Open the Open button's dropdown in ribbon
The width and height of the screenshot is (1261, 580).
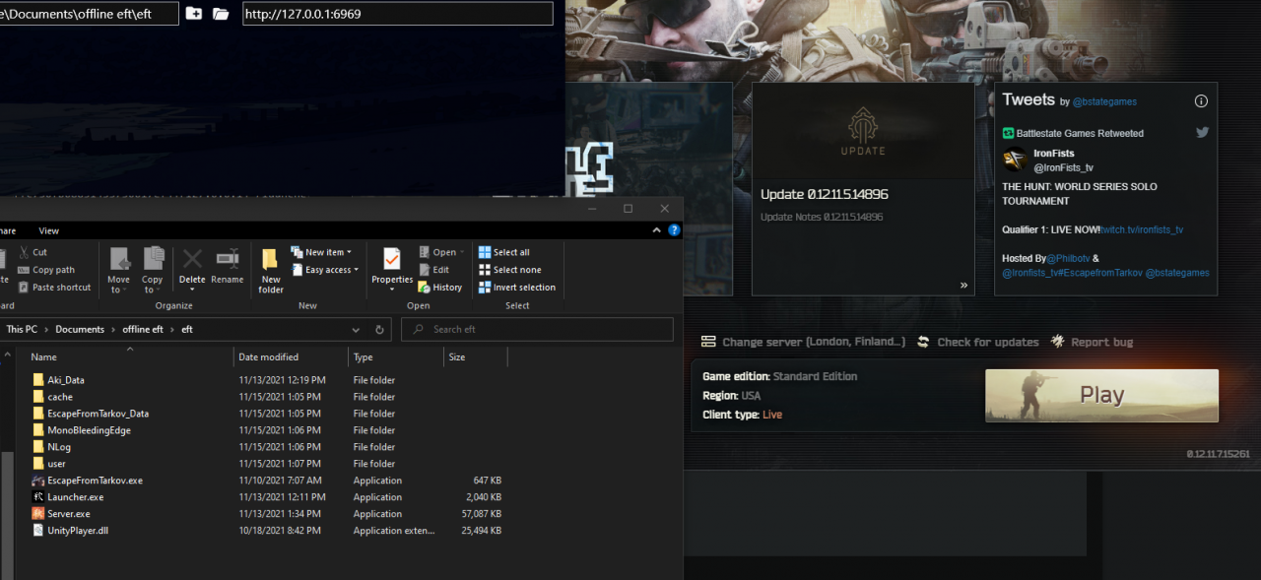(463, 252)
